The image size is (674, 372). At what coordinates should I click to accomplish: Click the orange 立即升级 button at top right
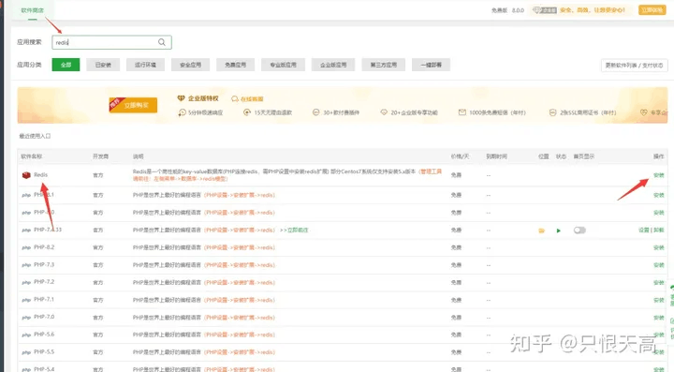[x=652, y=10]
